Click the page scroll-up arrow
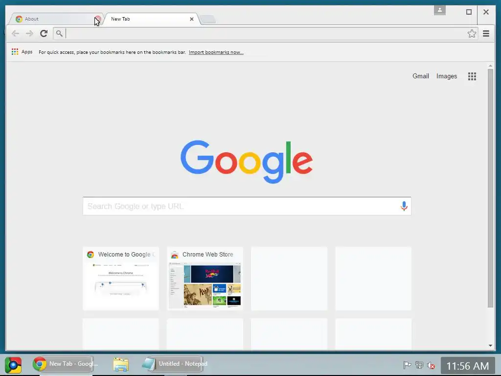This screenshot has height=376, width=501. [490, 66]
